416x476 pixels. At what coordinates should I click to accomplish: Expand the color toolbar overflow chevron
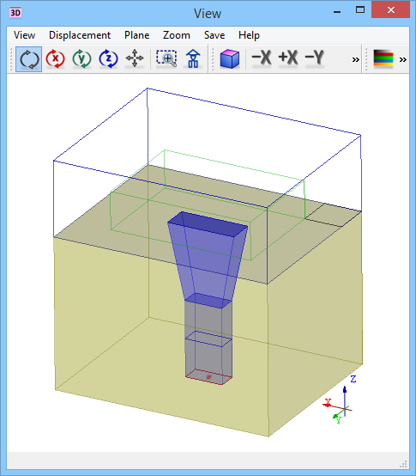click(402, 59)
